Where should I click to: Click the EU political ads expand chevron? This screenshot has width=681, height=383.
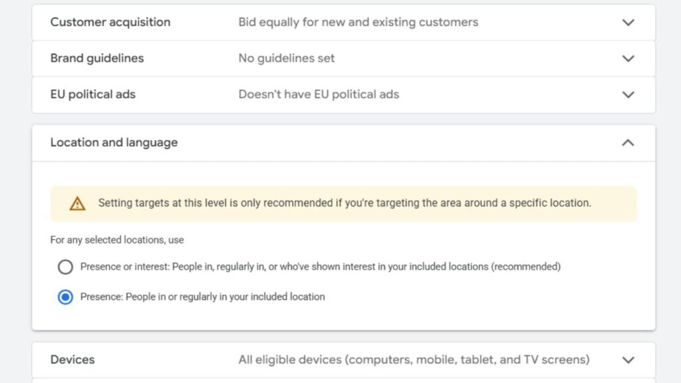tap(628, 94)
